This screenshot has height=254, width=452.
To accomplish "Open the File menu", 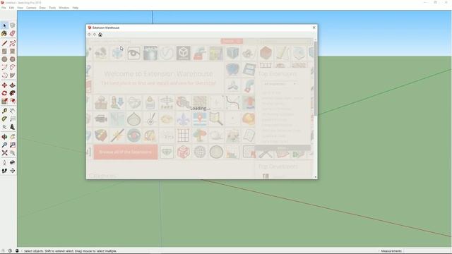I will pos(4,8).
